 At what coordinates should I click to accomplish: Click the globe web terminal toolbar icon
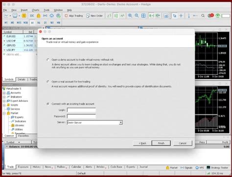point(58,16)
